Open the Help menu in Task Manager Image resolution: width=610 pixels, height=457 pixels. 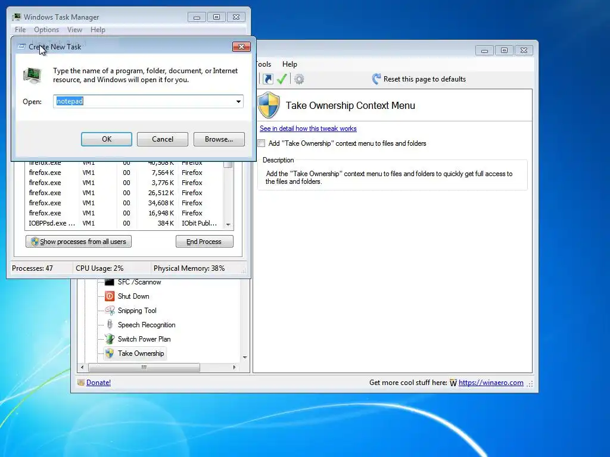pos(98,30)
